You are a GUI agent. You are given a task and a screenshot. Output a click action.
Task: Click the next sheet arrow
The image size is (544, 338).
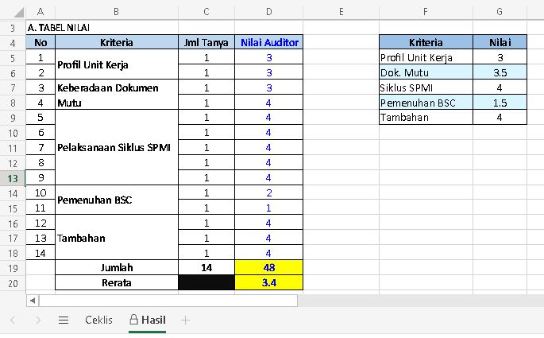pyautogui.click(x=38, y=320)
